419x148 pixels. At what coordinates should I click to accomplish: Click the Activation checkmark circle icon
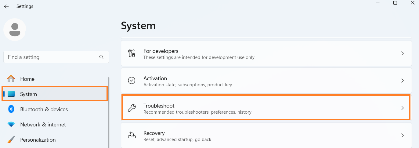click(132, 81)
